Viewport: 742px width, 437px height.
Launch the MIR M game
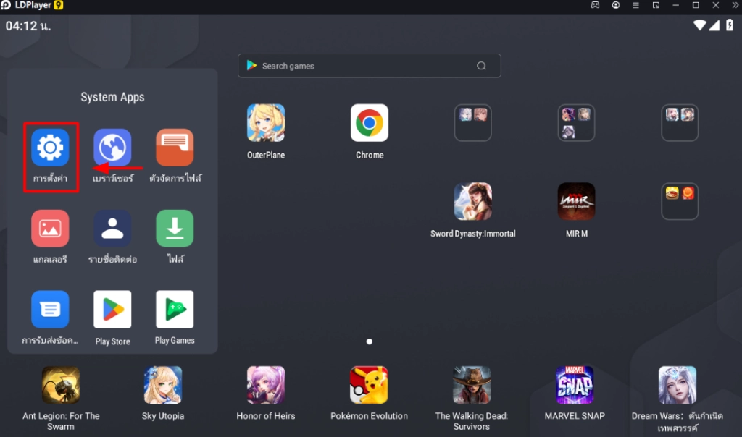[576, 201]
